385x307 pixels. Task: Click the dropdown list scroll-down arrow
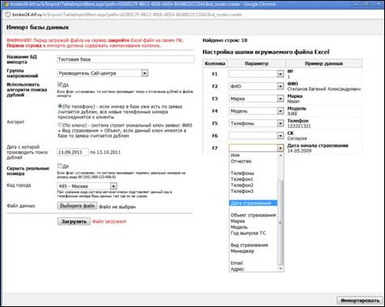tap(281, 269)
